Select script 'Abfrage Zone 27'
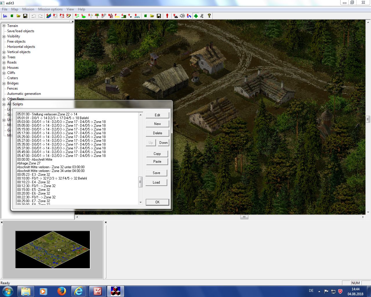 coord(29,163)
